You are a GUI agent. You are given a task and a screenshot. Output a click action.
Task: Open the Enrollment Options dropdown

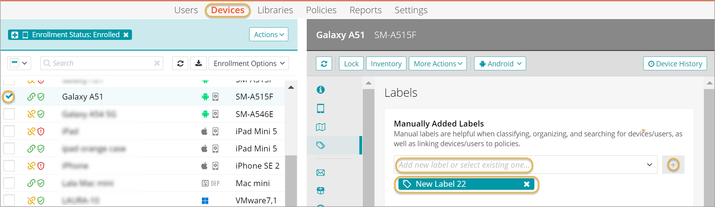249,63
